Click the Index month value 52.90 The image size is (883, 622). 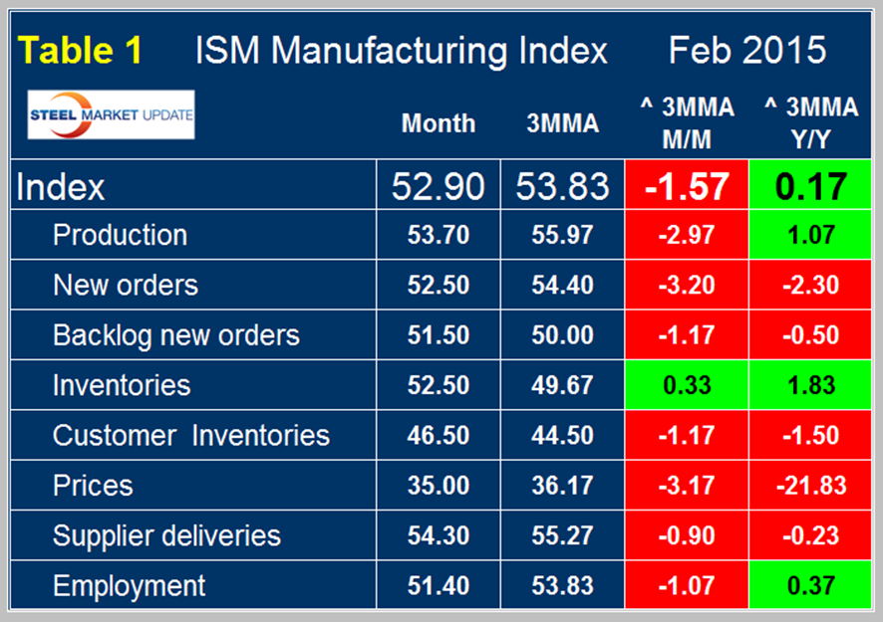439,186
